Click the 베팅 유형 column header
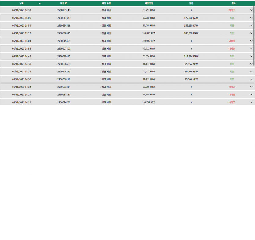This screenshot has height=240, width=255. pos(106,3)
